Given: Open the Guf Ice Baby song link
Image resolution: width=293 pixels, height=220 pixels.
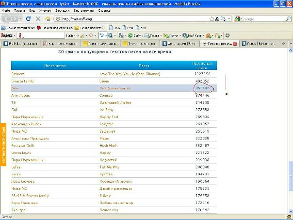Looking at the screenshot, I should click(106, 110).
